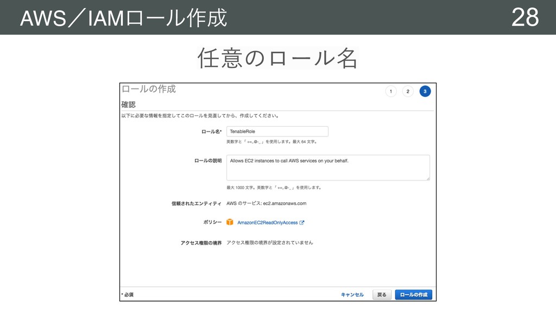556x313 pixels.
Task: Click the ロール名 hint mentioning 最大 64 文字
Action: (272, 142)
